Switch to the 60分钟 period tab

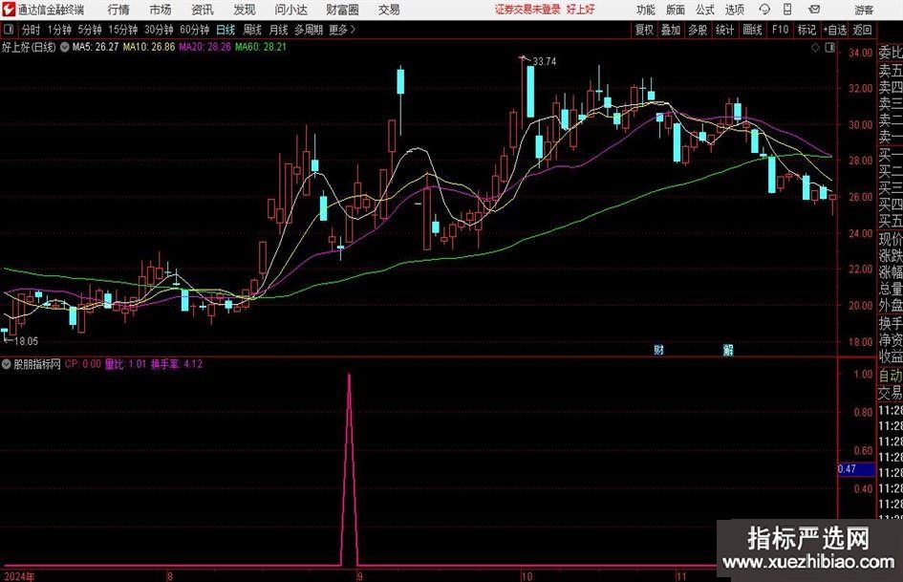194,30
